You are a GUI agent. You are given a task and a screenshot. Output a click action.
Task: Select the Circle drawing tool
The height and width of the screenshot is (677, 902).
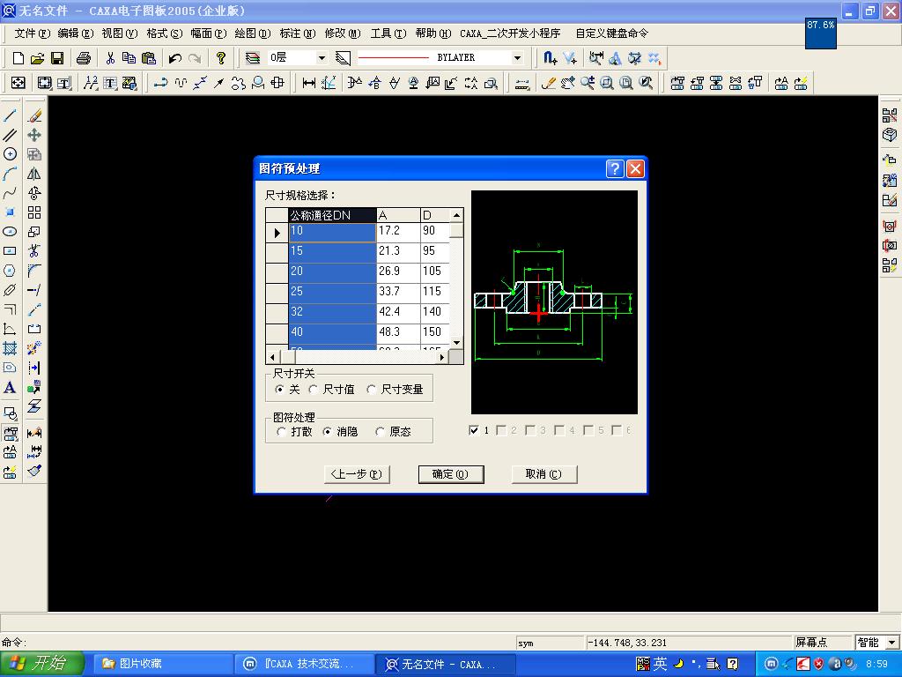(x=10, y=154)
